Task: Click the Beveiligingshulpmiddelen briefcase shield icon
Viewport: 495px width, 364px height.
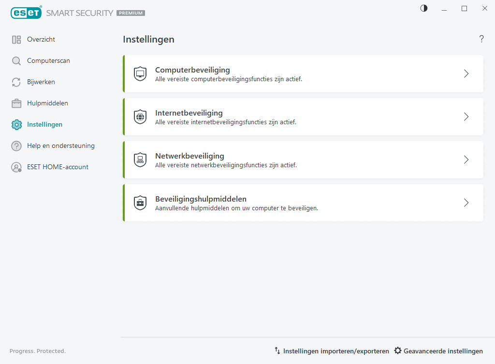Action: coord(140,203)
